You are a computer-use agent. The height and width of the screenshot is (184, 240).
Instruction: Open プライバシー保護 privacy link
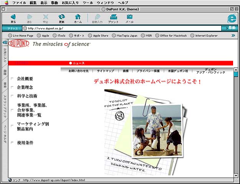coord(148,71)
